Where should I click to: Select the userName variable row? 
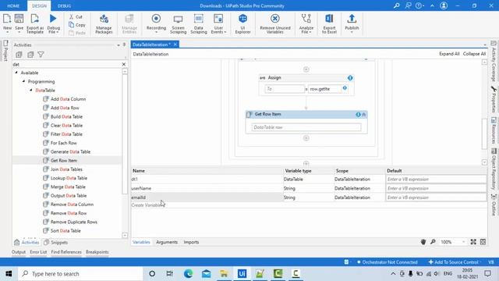207,188
